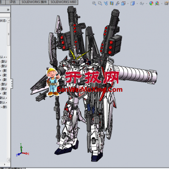Screen dimensions: 169x169
Task: Click the Apply Scene icon
Action: click(157, 3)
